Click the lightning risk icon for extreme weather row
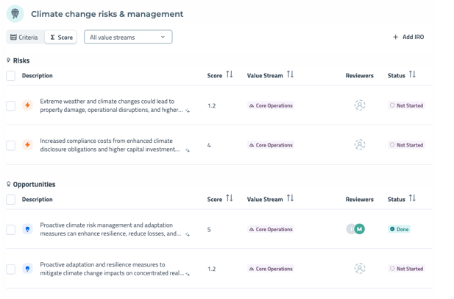This screenshot has width=454, height=299. (27, 105)
